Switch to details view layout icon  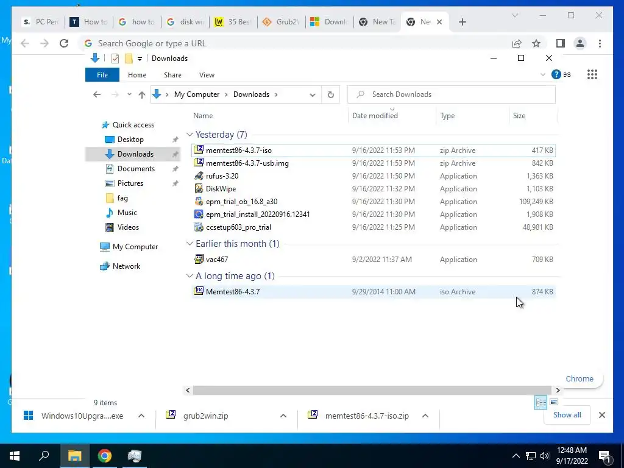541,402
